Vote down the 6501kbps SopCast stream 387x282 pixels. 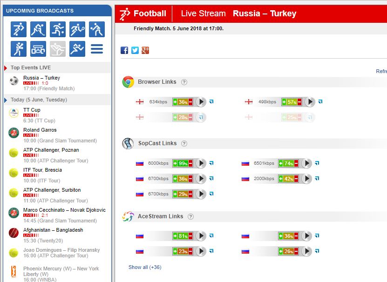pos(296,163)
